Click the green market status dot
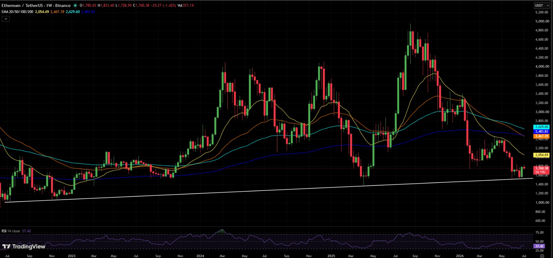Screen dimensions: 553x258 (75, 5)
